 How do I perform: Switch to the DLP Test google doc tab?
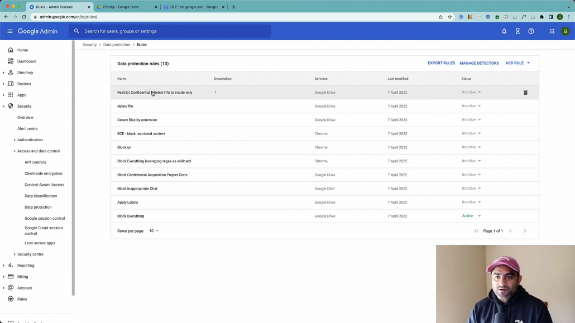point(194,7)
